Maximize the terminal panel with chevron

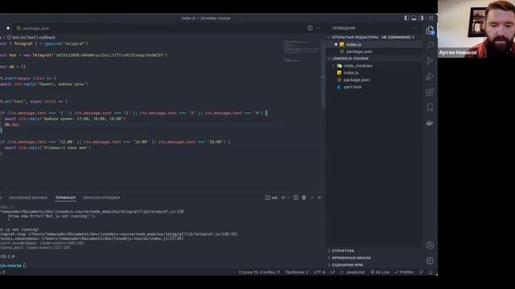coord(312,197)
